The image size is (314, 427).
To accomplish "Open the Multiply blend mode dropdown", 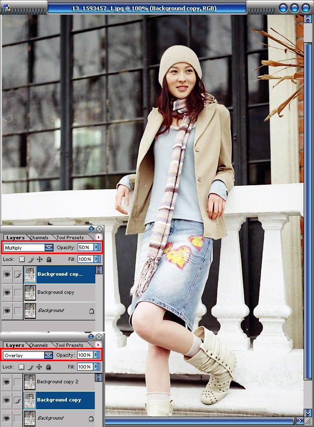I will click(49, 248).
